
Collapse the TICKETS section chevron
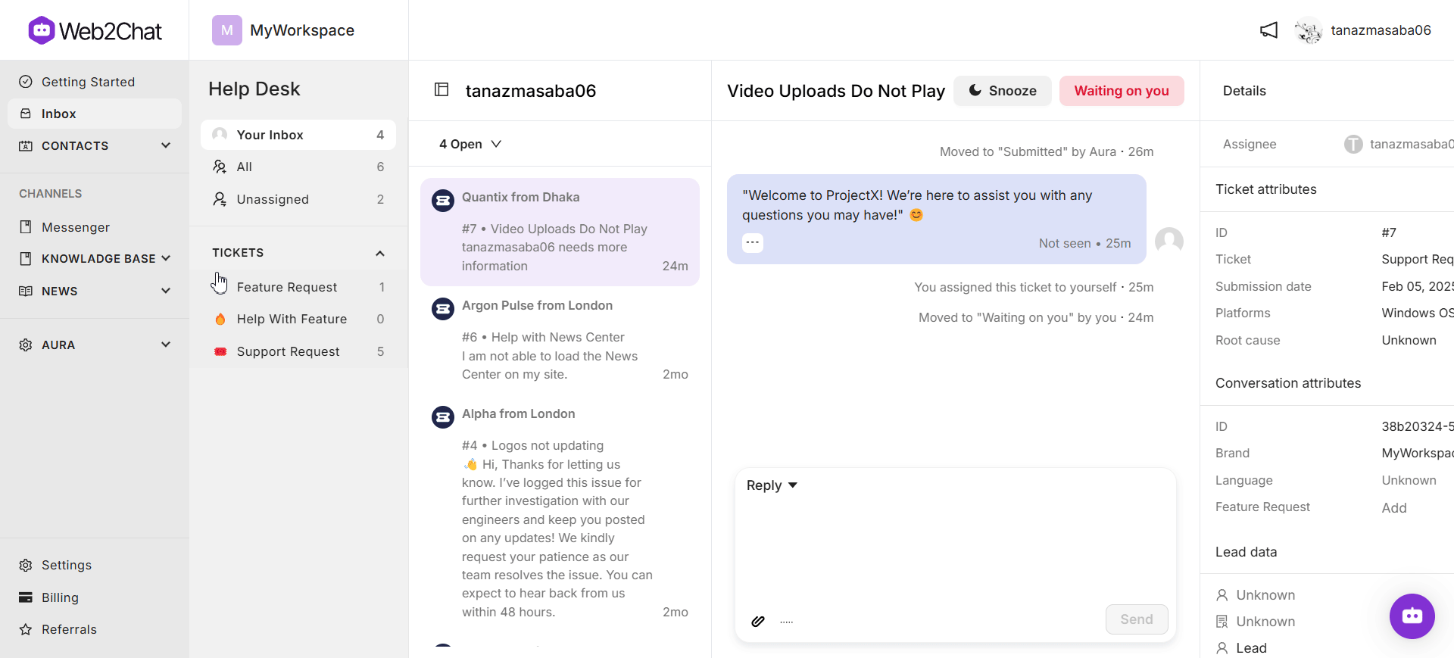click(x=380, y=253)
